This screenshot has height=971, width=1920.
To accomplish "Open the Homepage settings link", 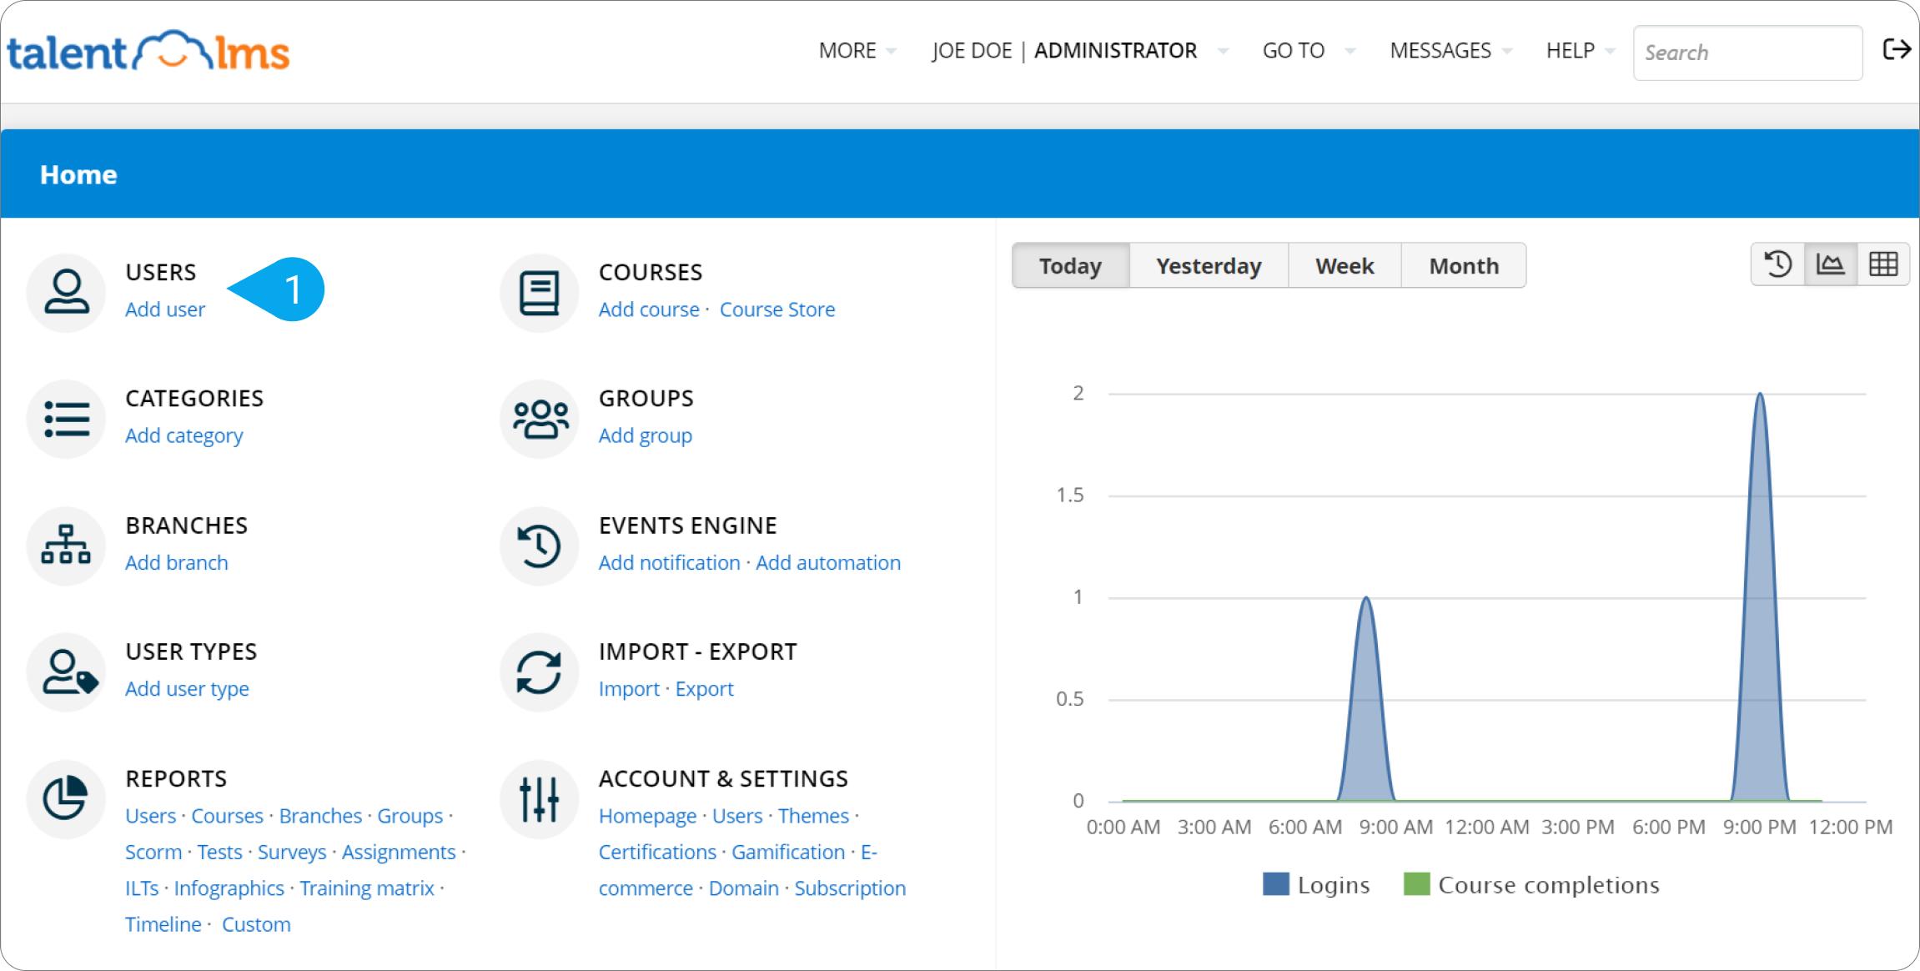I will pos(648,817).
